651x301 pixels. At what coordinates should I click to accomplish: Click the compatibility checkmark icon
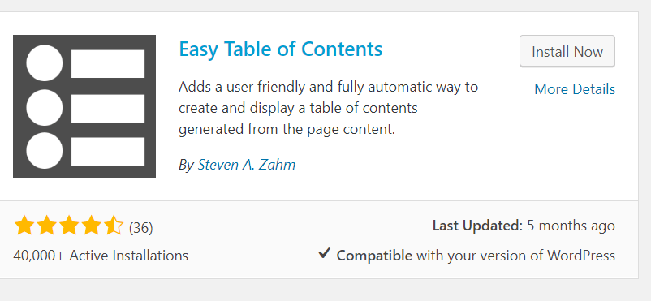324,253
